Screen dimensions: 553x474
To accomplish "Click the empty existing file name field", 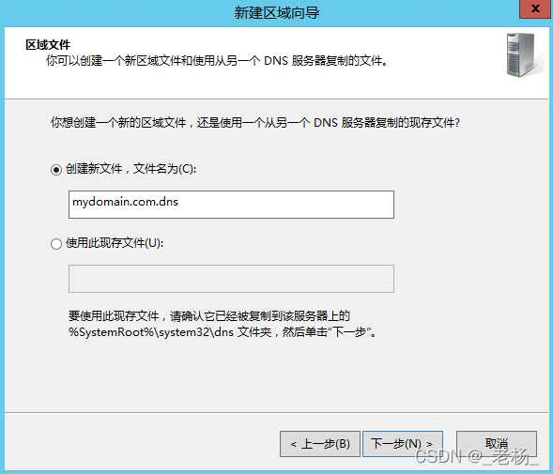I will click(231, 279).
